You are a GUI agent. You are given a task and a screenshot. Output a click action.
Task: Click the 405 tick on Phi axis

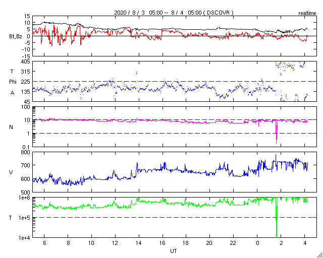(x=26, y=61)
